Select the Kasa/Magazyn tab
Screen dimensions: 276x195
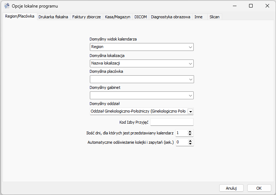[118, 17]
